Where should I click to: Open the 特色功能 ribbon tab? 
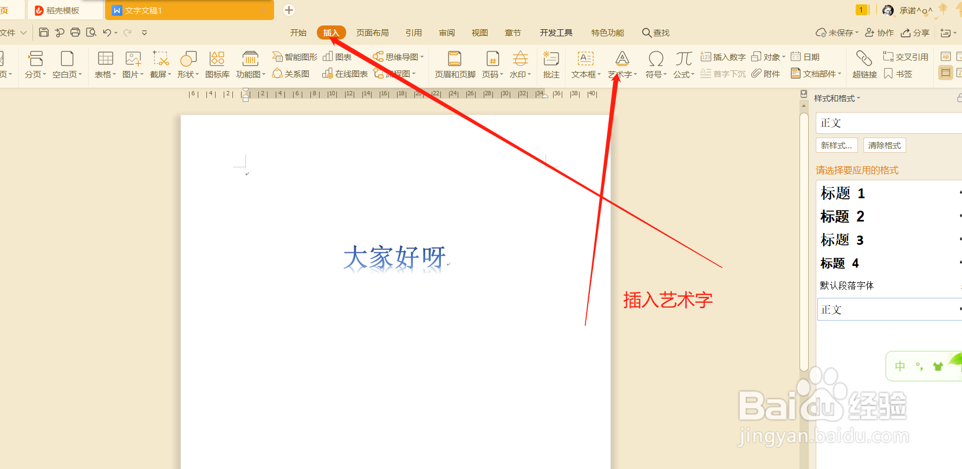[x=607, y=32]
